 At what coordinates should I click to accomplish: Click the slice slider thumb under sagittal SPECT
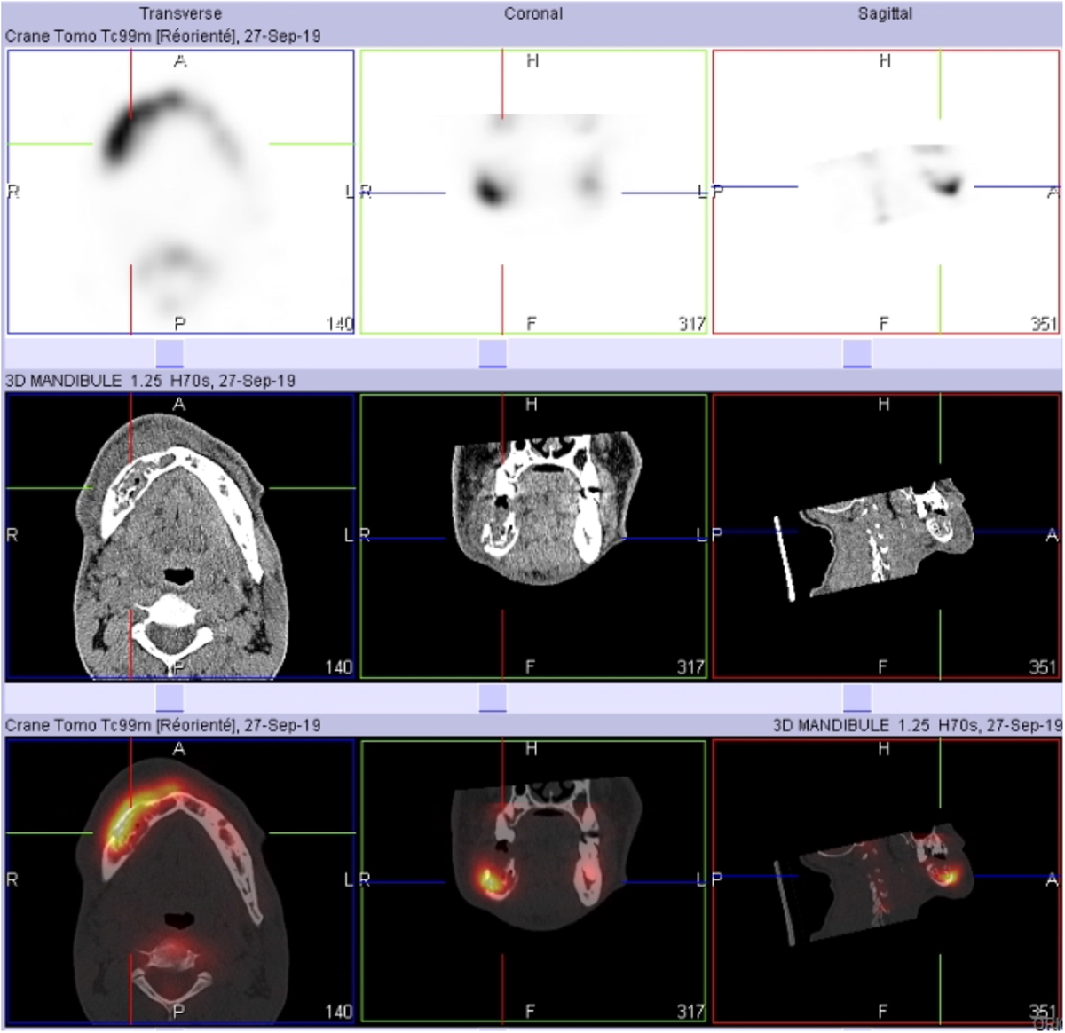857,353
